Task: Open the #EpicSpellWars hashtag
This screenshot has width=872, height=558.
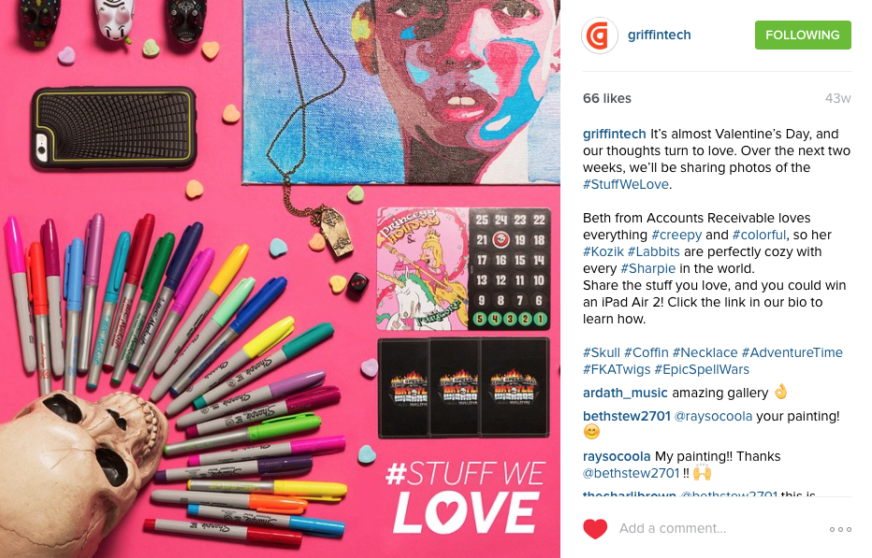Action: click(702, 369)
